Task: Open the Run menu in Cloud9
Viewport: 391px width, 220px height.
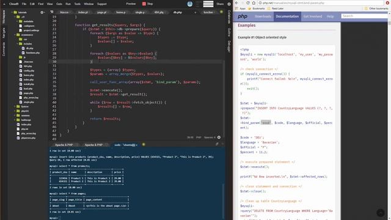Action: 68,4
